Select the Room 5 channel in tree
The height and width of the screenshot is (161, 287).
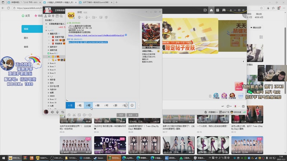pos(53,53)
